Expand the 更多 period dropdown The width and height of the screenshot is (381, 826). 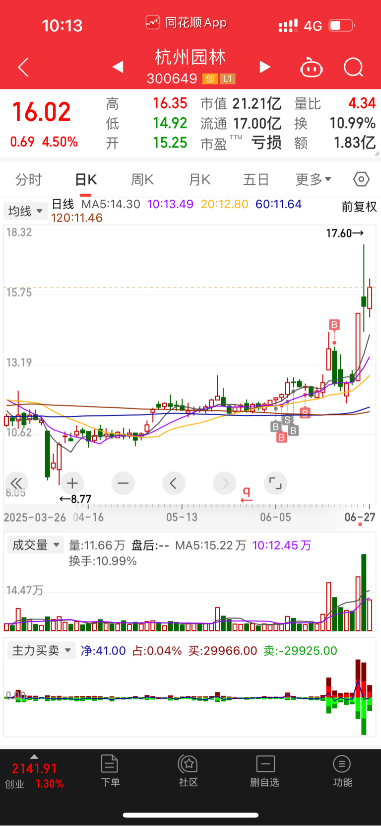click(x=313, y=179)
